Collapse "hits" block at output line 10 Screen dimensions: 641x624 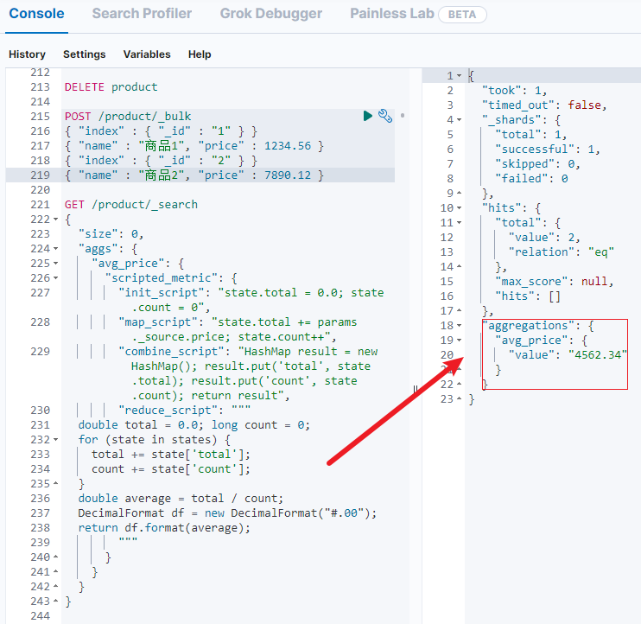pyautogui.click(x=459, y=208)
